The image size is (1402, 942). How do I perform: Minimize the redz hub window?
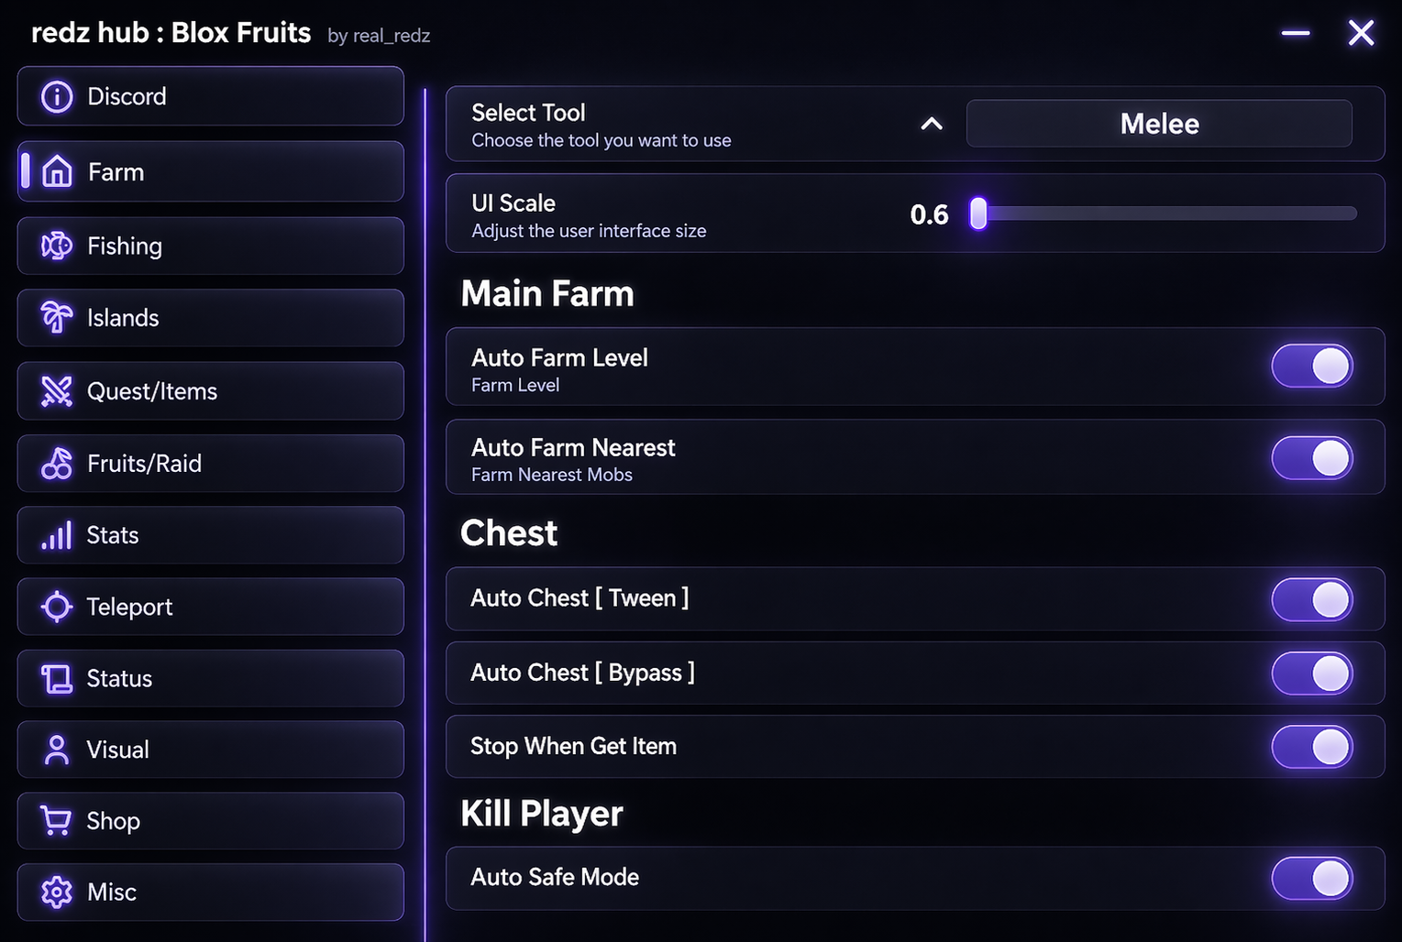tap(1296, 34)
